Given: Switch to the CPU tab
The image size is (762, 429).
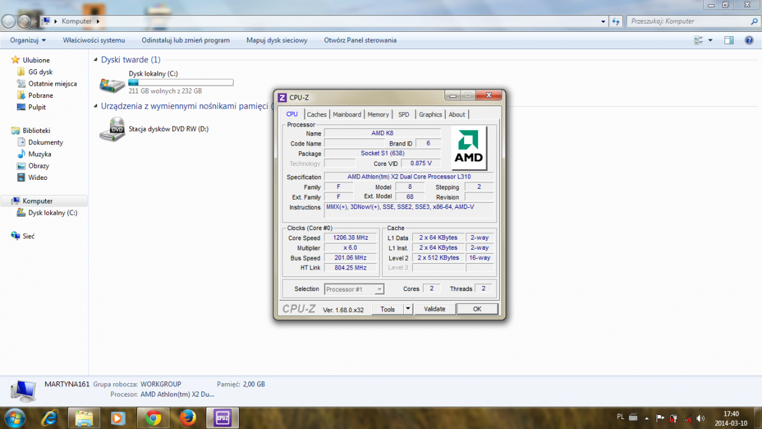Looking at the screenshot, I should pyautogui.click(x=292, y=114).
